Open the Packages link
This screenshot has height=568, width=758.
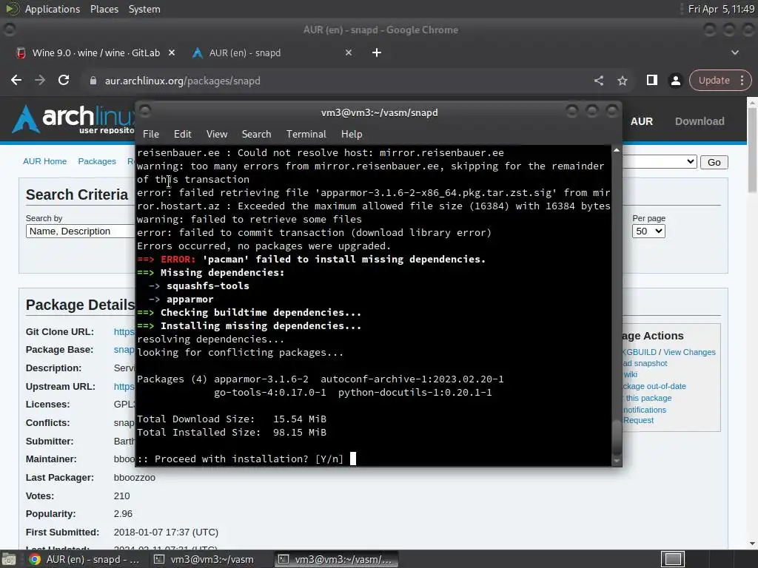click(x=97, y=161)
